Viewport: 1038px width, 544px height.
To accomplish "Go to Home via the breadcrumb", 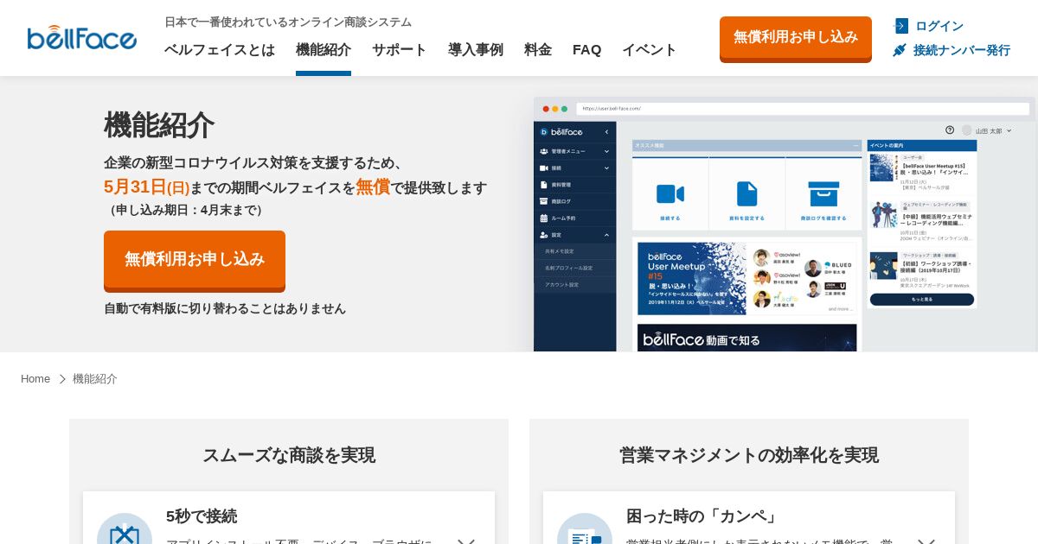I will tap(35, 379).
